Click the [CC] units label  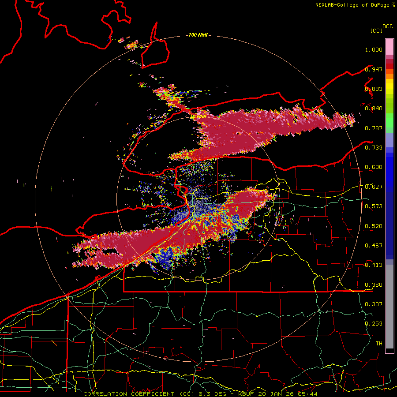click(377, 30)
